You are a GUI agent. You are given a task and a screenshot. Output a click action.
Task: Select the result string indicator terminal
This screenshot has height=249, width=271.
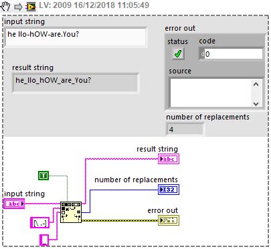click(169, 159)
